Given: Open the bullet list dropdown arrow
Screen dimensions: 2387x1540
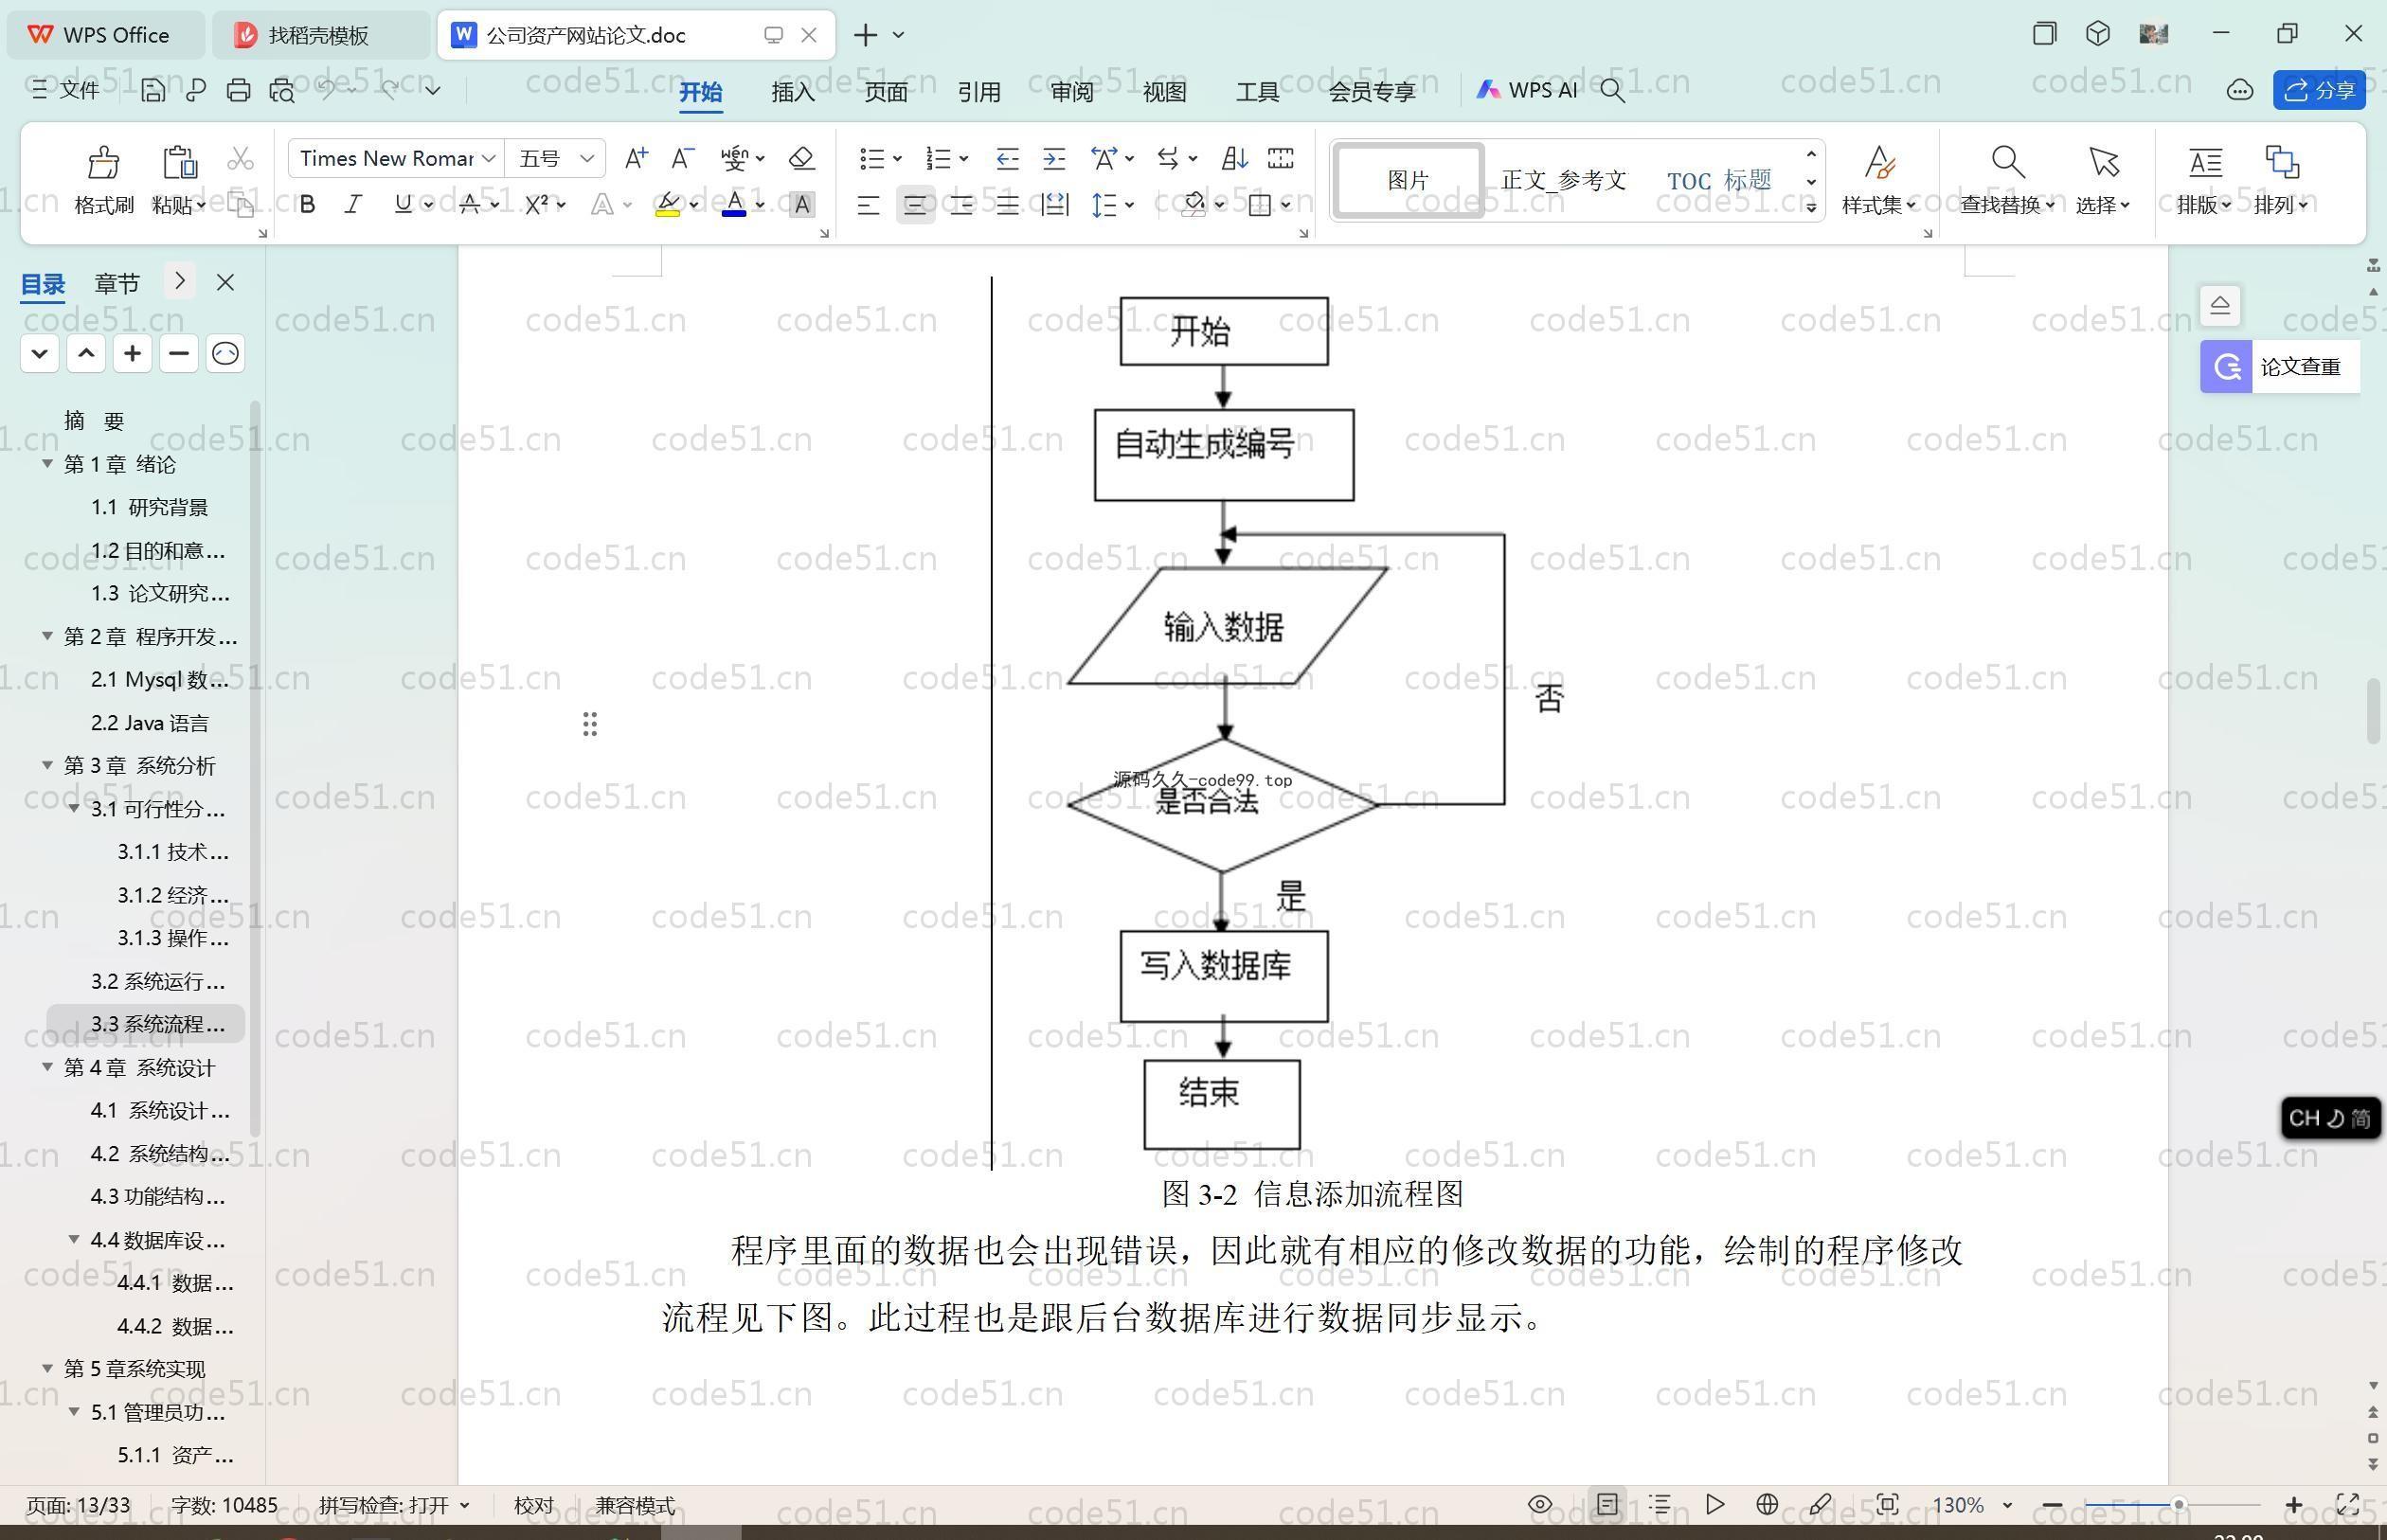Looking at the screenshot, I should pyautogui.click(x=897, y=158).
